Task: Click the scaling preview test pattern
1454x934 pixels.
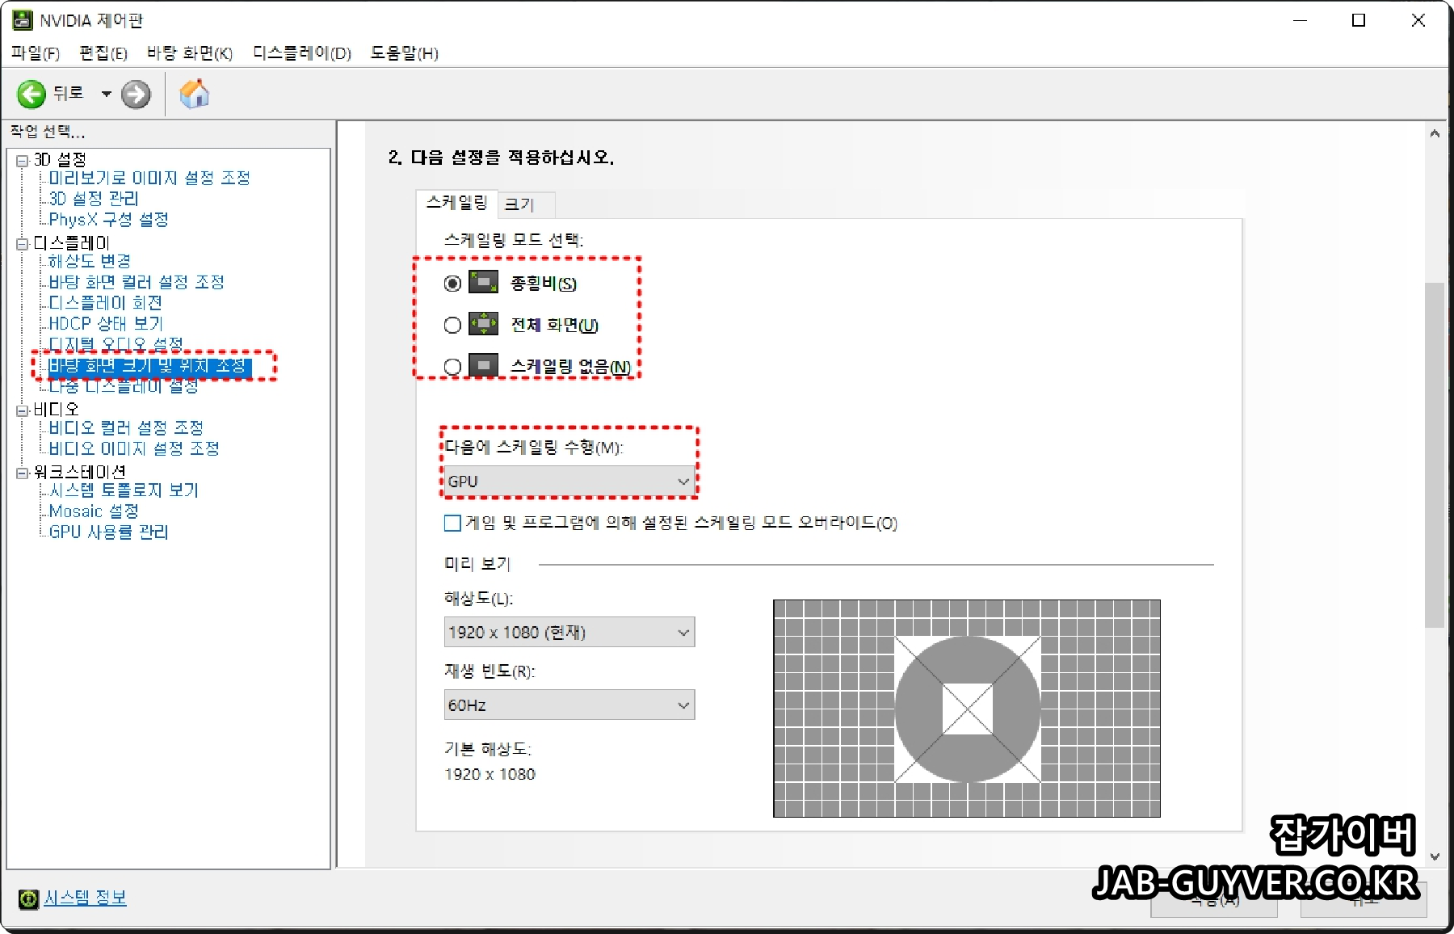Action: [967, 709]
